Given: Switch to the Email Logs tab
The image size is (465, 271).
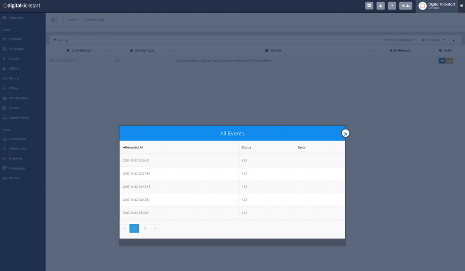Looking at the screenshot, I should click(x=95, y=20).
